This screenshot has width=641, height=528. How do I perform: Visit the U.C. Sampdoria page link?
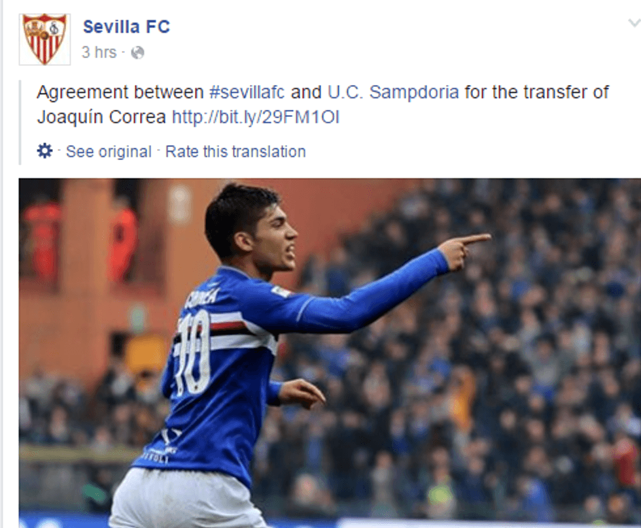pos(393,92)
